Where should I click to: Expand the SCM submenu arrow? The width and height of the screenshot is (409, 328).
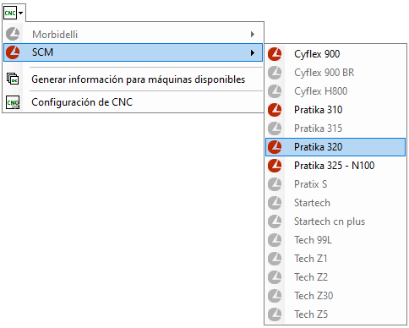point(253,52)
